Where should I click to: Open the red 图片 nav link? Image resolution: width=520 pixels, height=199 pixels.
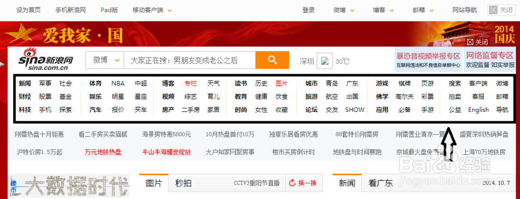click(x=281, y=83)
